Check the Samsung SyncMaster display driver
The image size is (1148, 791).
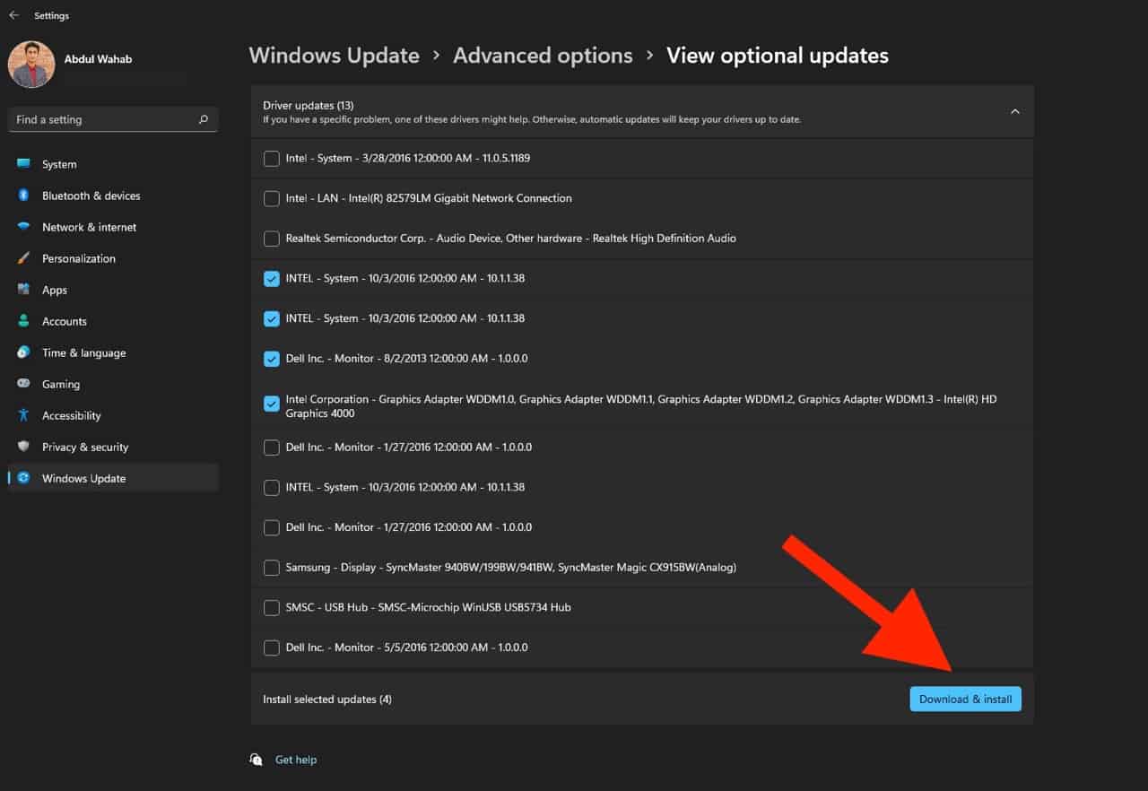point(271,568)
